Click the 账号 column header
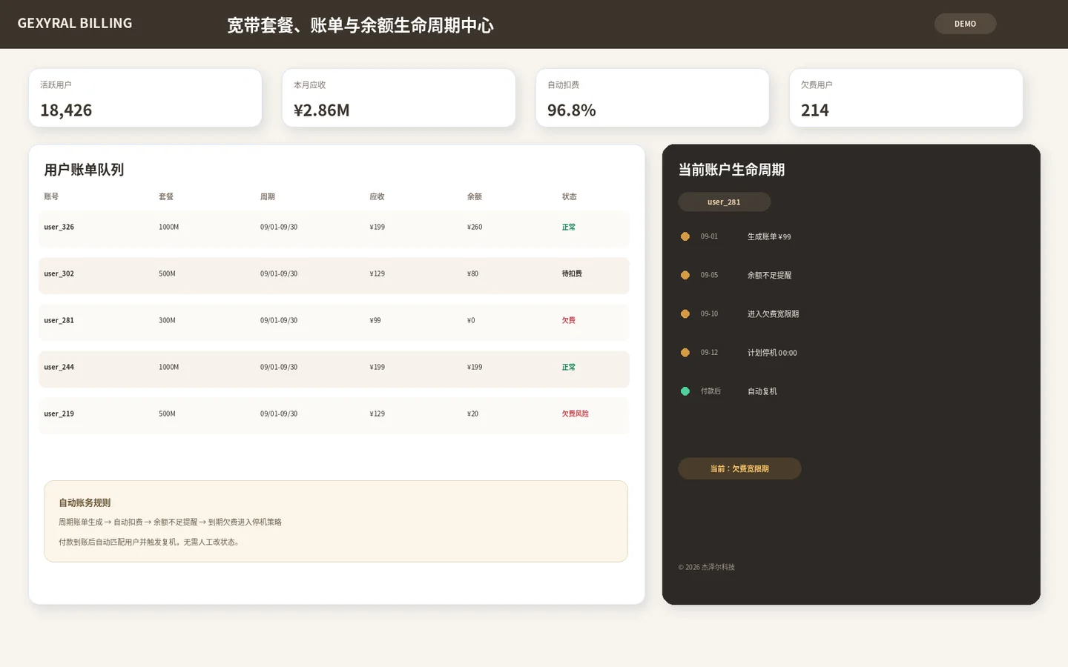This screenshot has width=1068, height=667. point(51,196)
